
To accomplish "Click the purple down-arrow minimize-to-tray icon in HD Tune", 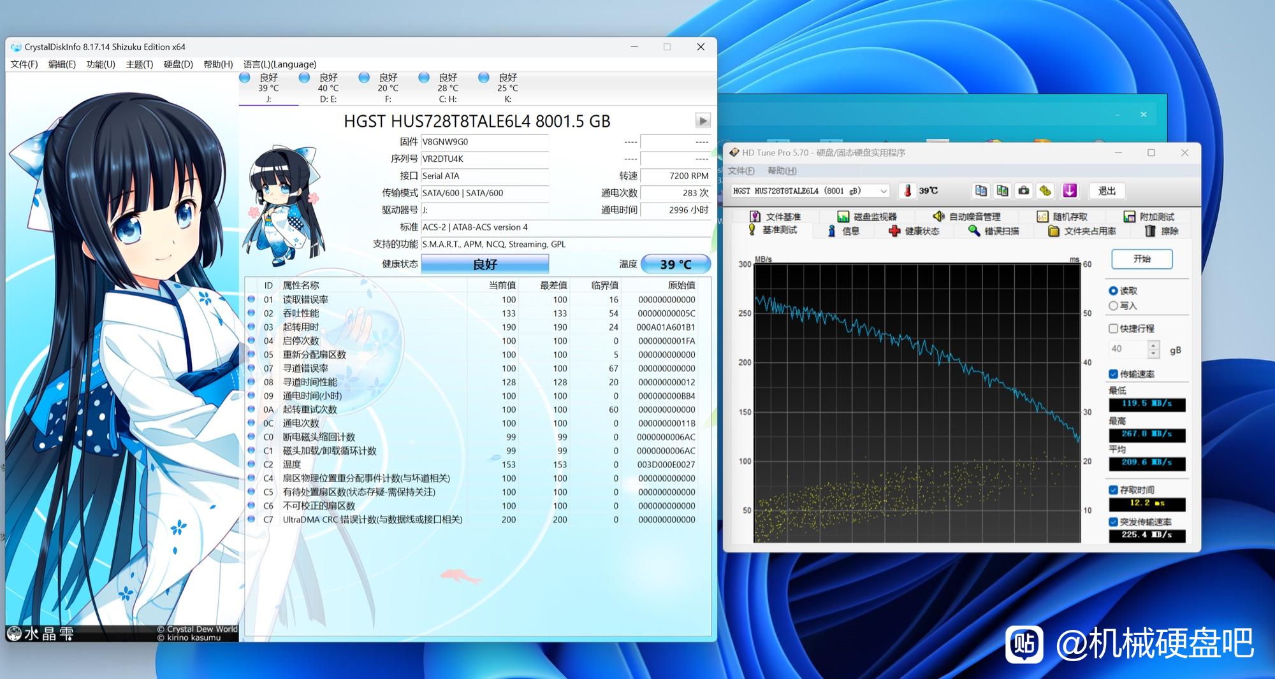I will (x=1070, y=190).
